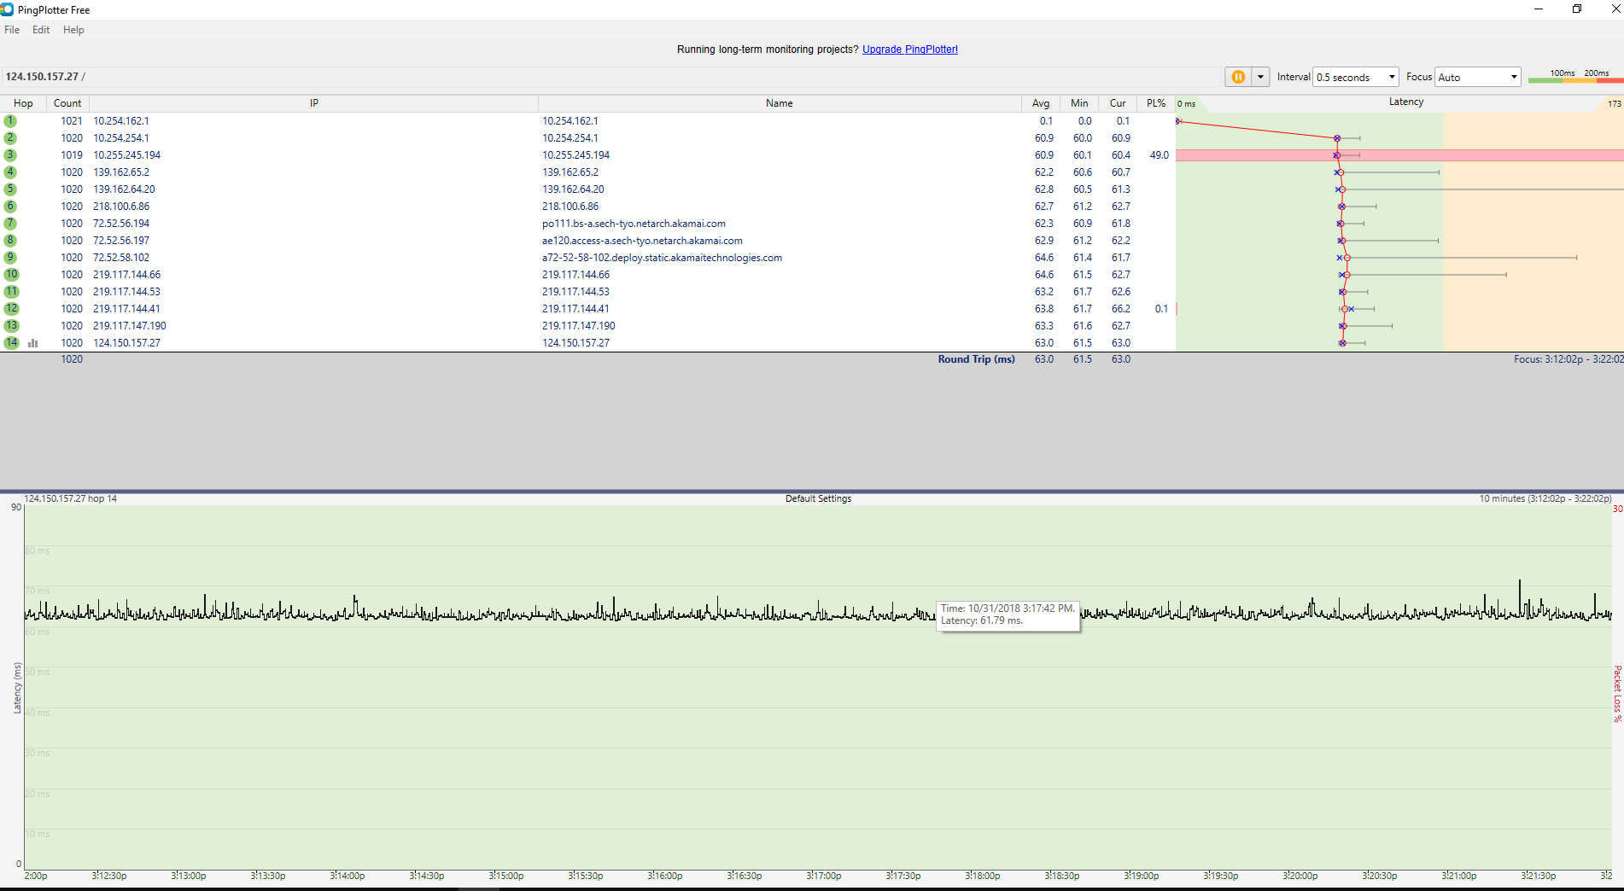Viewport: 1624px width, 891px height.
Task: Click the IP column header
Action: tap(314, 103)
